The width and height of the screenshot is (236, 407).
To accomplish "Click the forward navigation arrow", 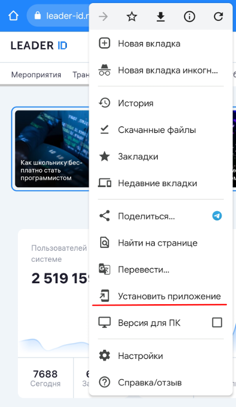I will point(103,17).
